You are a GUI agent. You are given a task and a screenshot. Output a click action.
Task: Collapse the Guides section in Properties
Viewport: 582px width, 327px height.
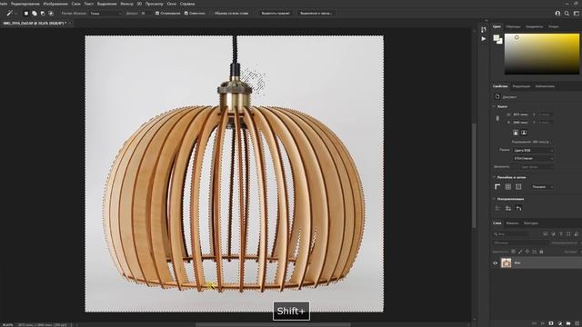494,199
